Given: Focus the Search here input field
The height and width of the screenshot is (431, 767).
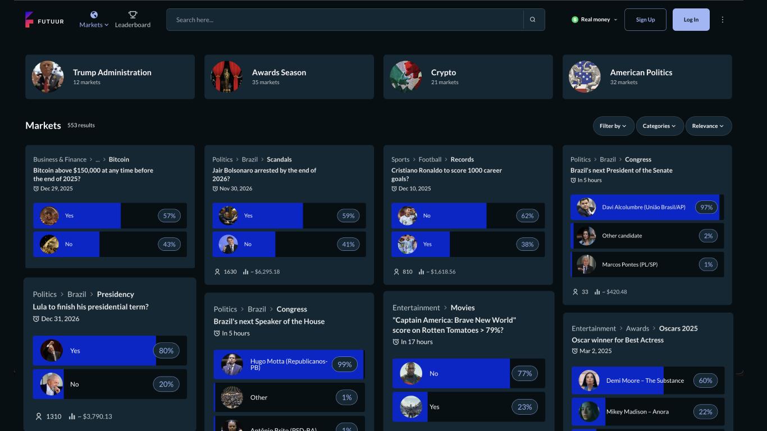Looking at the screenshot, I should point(345,20).
